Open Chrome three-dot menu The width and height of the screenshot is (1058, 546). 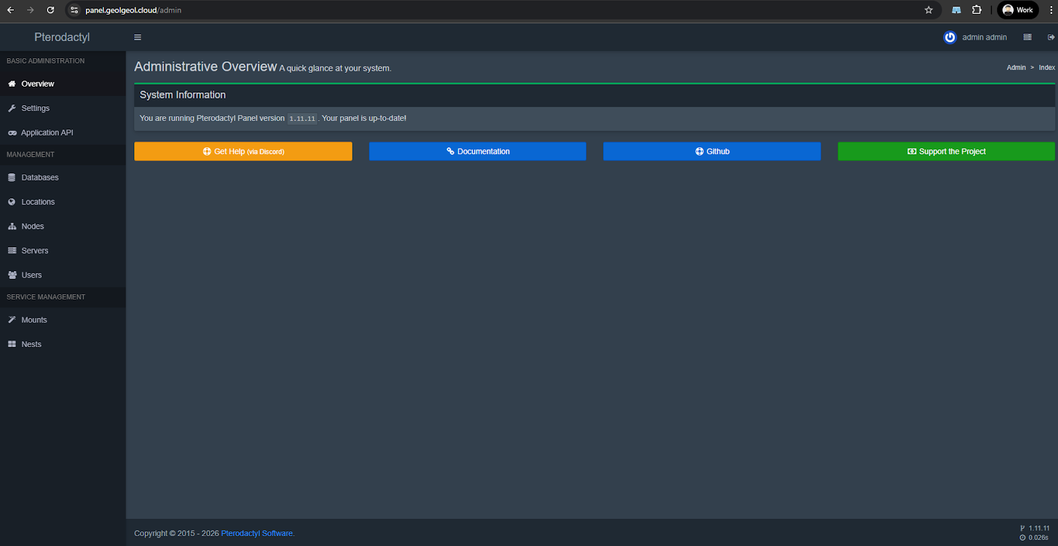pyautogui.click(x=1051, y=10)
